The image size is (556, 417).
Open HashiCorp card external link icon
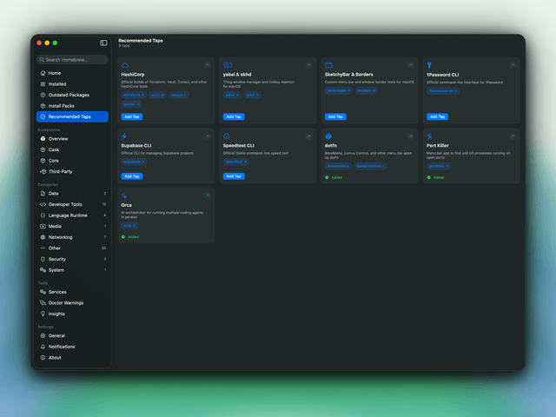207,65
